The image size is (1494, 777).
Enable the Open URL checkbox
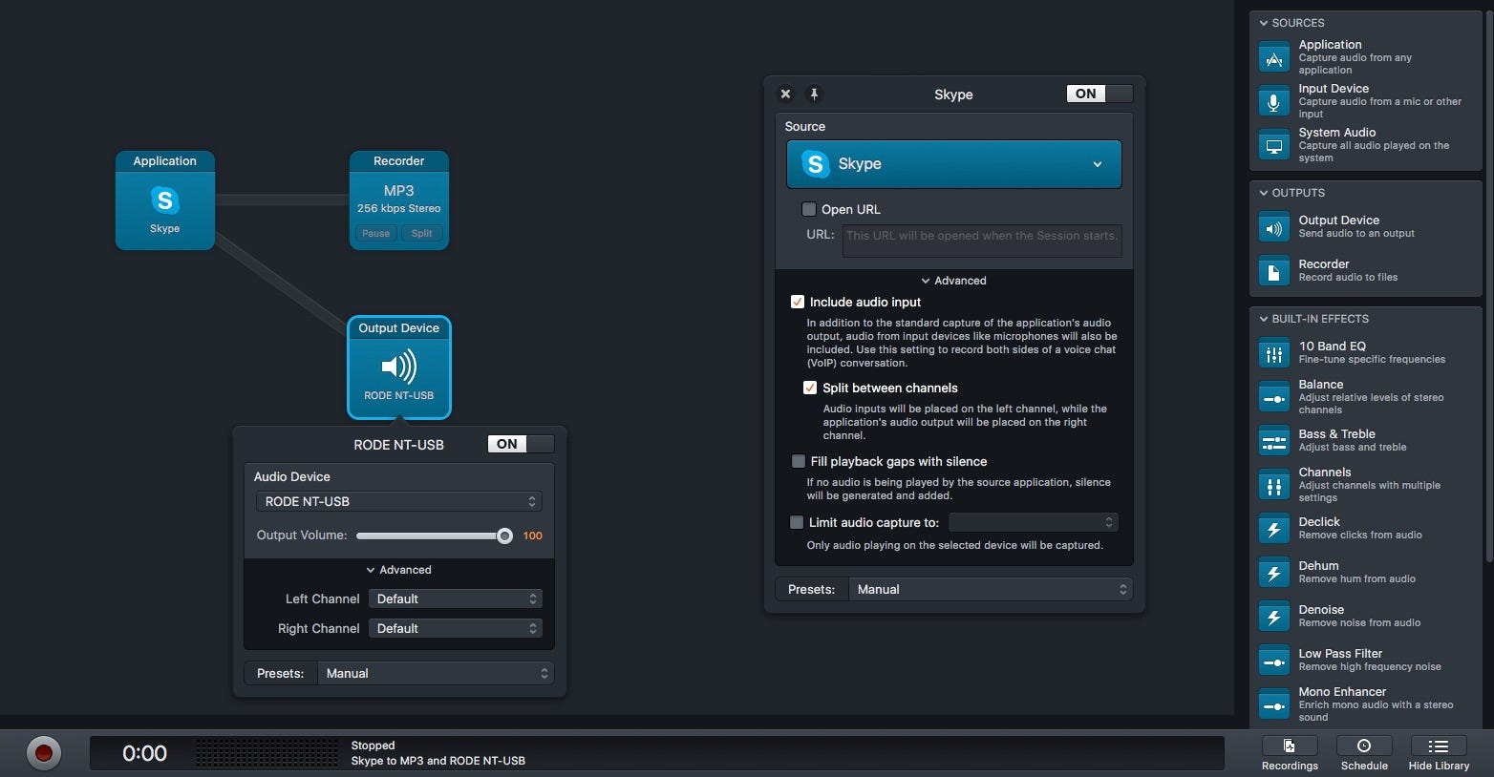click(809, 209)
